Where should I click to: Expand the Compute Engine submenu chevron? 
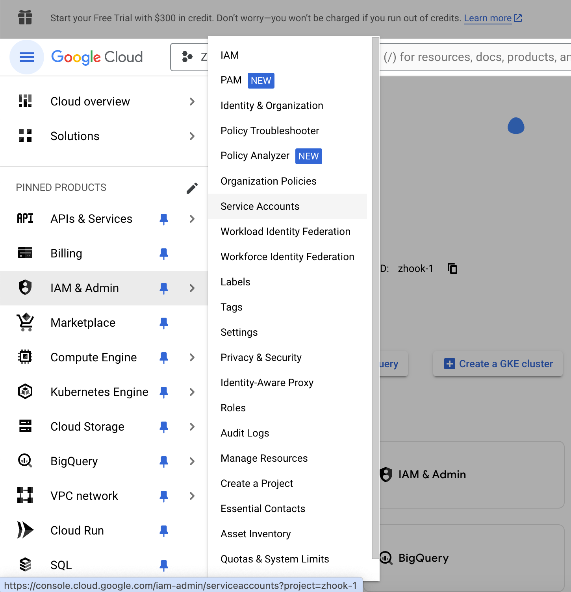click(x=192, y=357)
